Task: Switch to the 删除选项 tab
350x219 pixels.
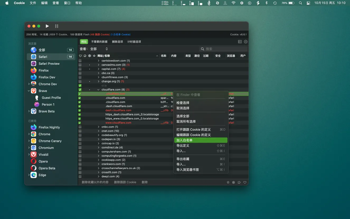Action: pyautogui.click(x=117, y=42)
